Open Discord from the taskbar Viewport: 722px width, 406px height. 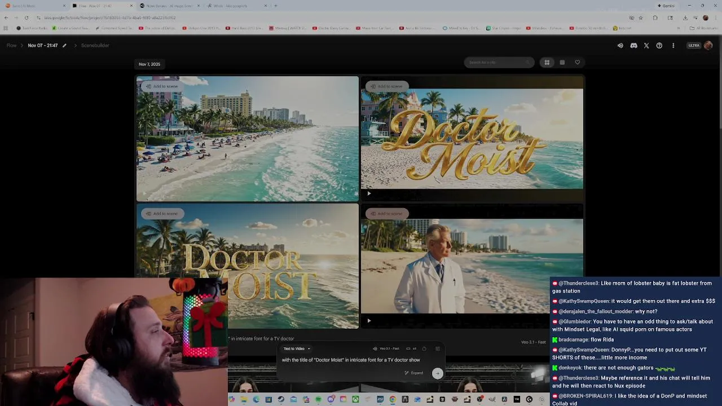331,399
